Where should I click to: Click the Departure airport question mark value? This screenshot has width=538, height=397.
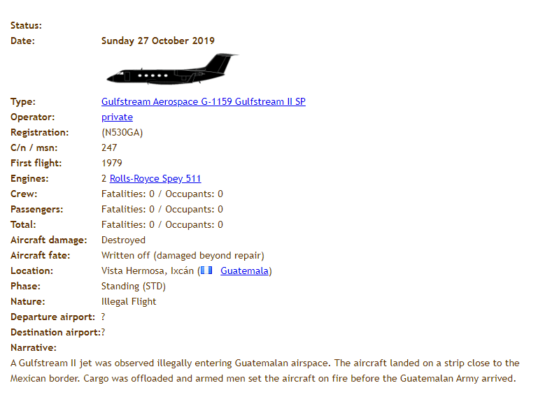[103, 317]
